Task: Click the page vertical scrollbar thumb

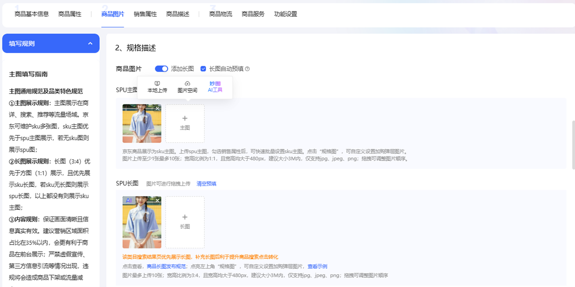Action: pos(573,144)
